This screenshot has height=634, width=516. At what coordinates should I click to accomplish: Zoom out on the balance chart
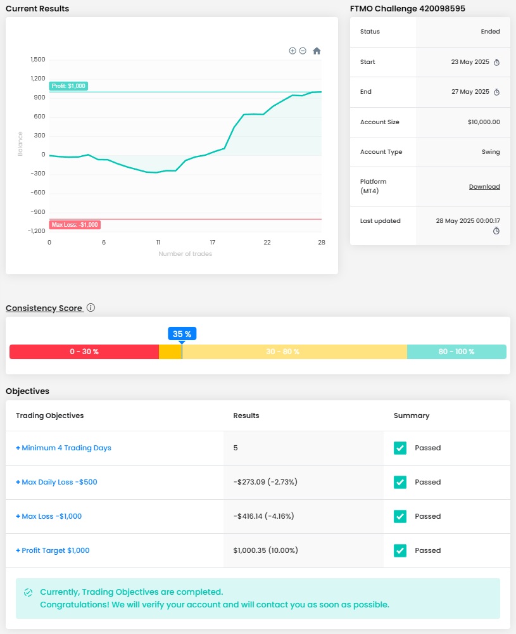303,51
